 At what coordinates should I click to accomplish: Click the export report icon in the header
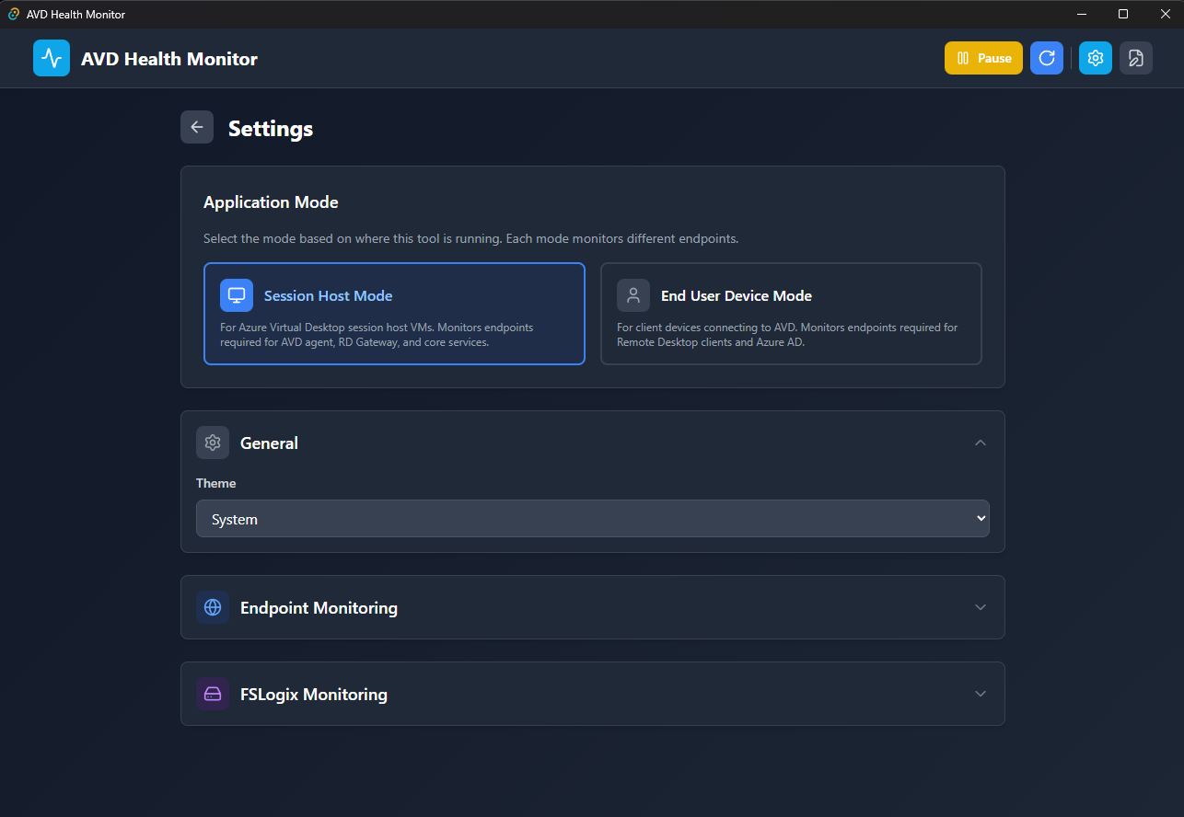pos(1135,57)
